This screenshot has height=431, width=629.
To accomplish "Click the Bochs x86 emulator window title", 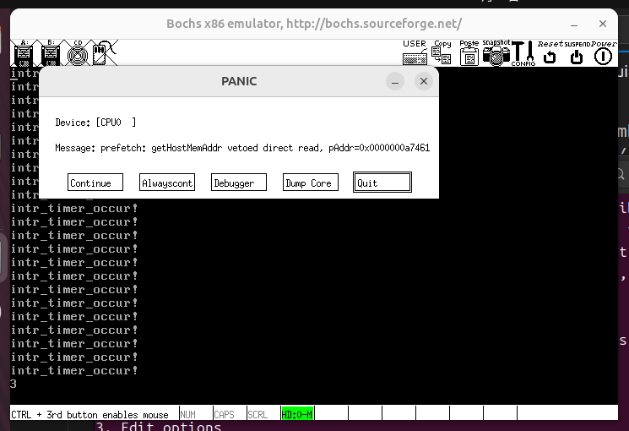I will pos(314,25).
